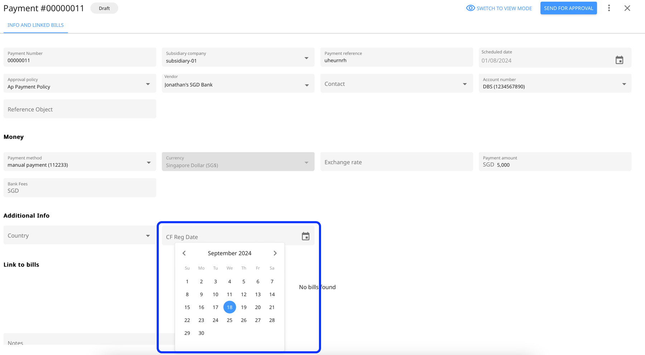
Task: Click the disabled Currency dropdown
Action: 238,161
